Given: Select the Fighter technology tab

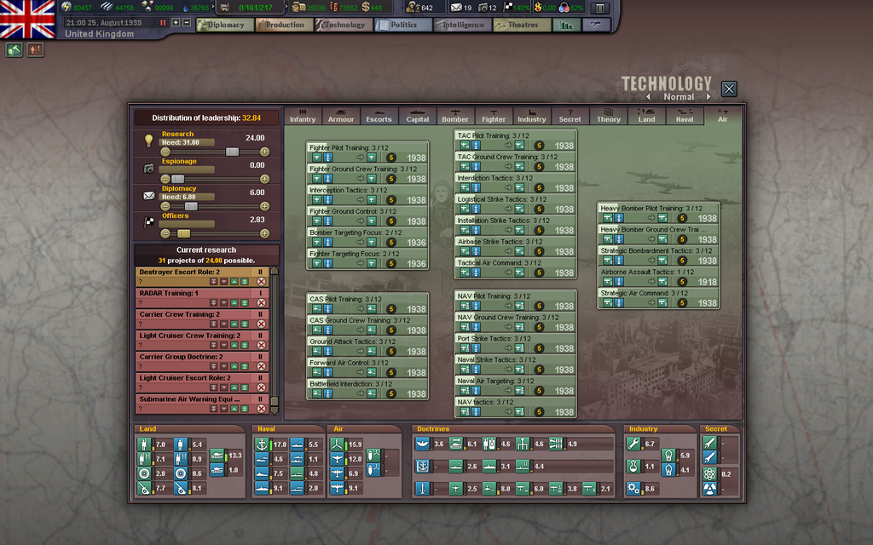Looking at the screenshot, I should 494,116.
